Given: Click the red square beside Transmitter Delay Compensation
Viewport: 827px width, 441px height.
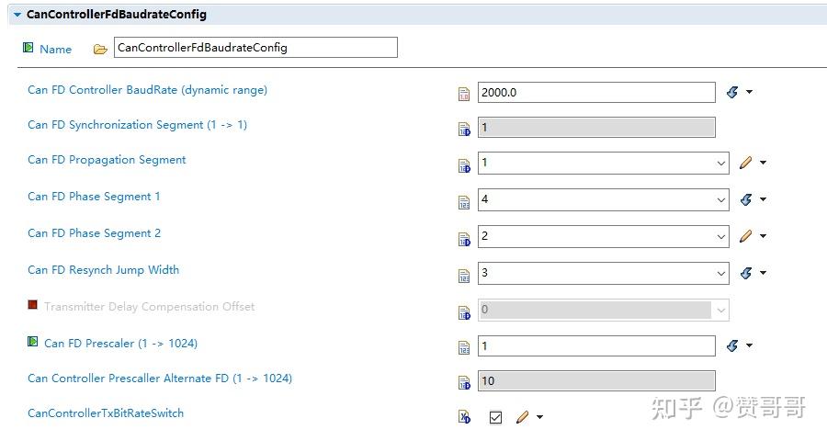Looking at the screenshot, I should click(x=33, y=305).
